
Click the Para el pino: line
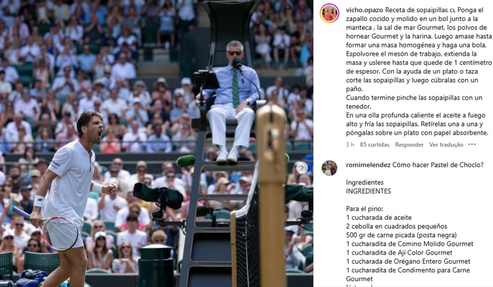click(365, 209)
